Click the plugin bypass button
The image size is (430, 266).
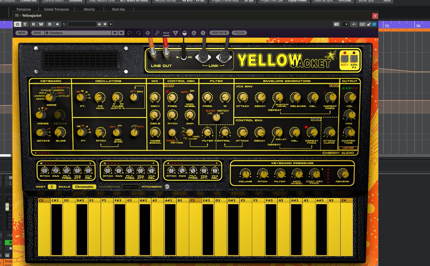pyautogui.click(x=25, y=24)
